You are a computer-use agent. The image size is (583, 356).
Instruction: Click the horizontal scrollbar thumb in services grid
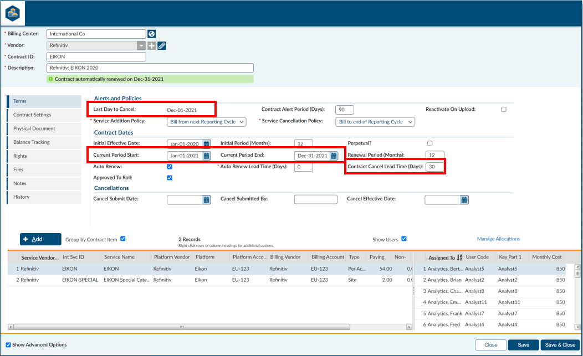coord(181,327)
